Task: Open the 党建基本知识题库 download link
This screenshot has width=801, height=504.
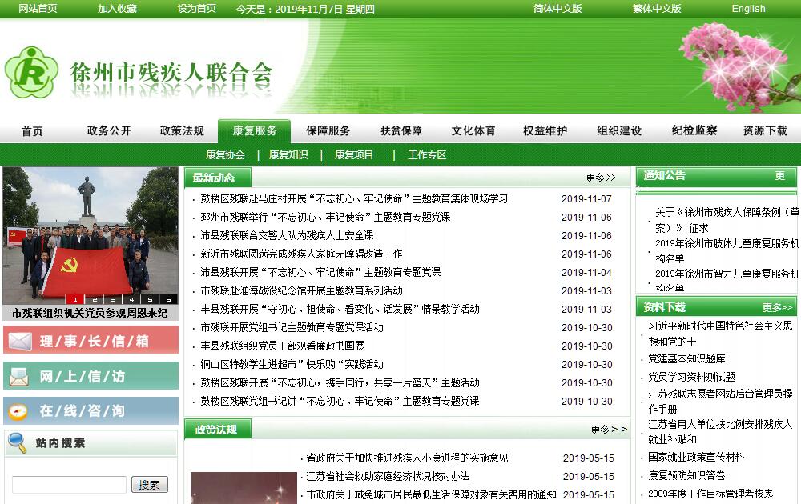Action: point(686,358)
